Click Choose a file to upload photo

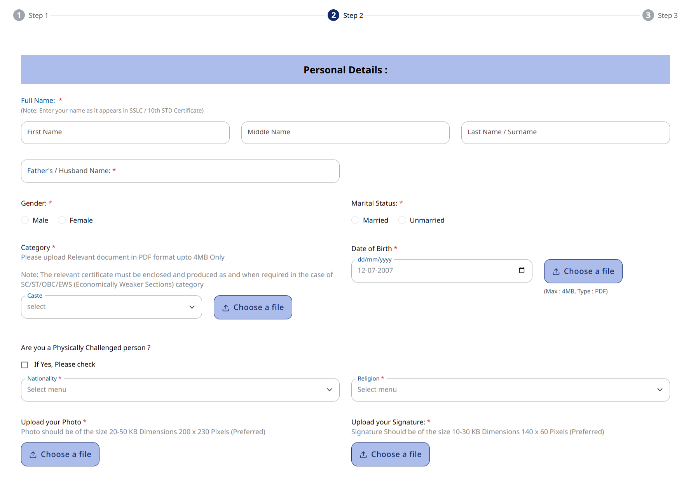tap(60, 455)
